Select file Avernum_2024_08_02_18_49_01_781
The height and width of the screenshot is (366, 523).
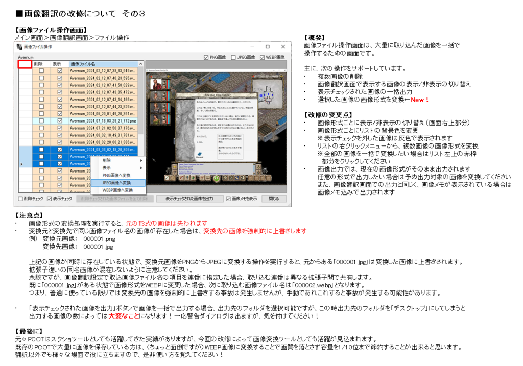click(x=103, y=135)
